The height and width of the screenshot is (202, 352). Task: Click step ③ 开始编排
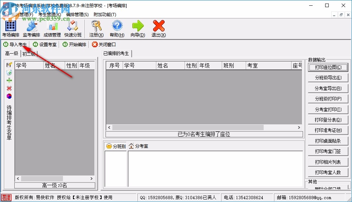coord(74,44)
